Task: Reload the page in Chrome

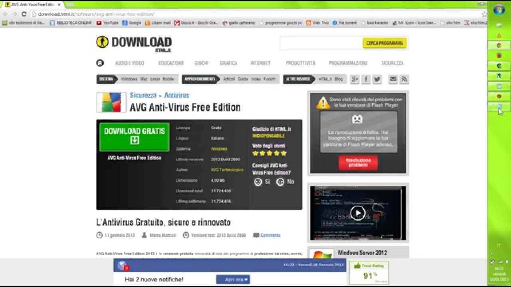Action: (24, 14)
